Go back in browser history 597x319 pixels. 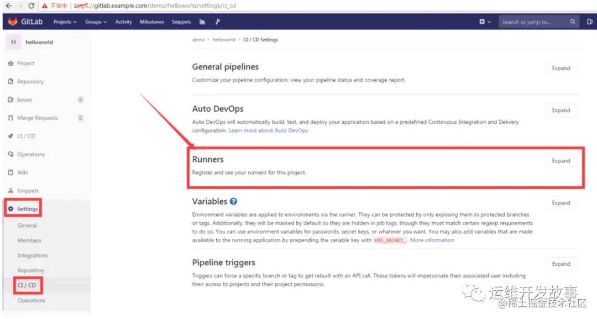[8, 6]
